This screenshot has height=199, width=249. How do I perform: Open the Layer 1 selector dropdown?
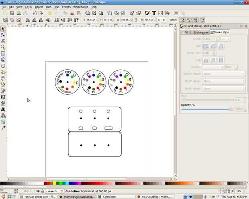pyautogui.click(x=55, y=191)
